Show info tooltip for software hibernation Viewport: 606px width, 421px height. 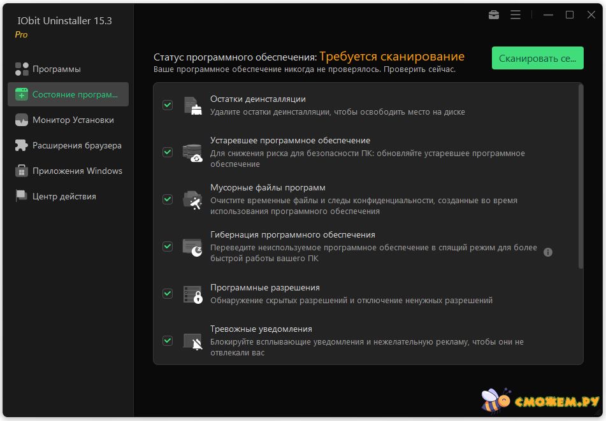(548, 252)
